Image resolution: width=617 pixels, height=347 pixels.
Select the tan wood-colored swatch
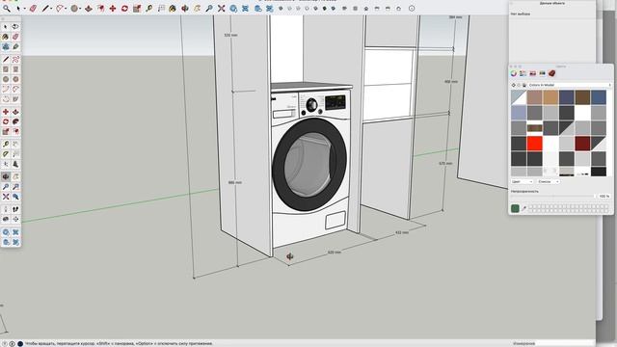pyautogui.click(x=550, y=97)
